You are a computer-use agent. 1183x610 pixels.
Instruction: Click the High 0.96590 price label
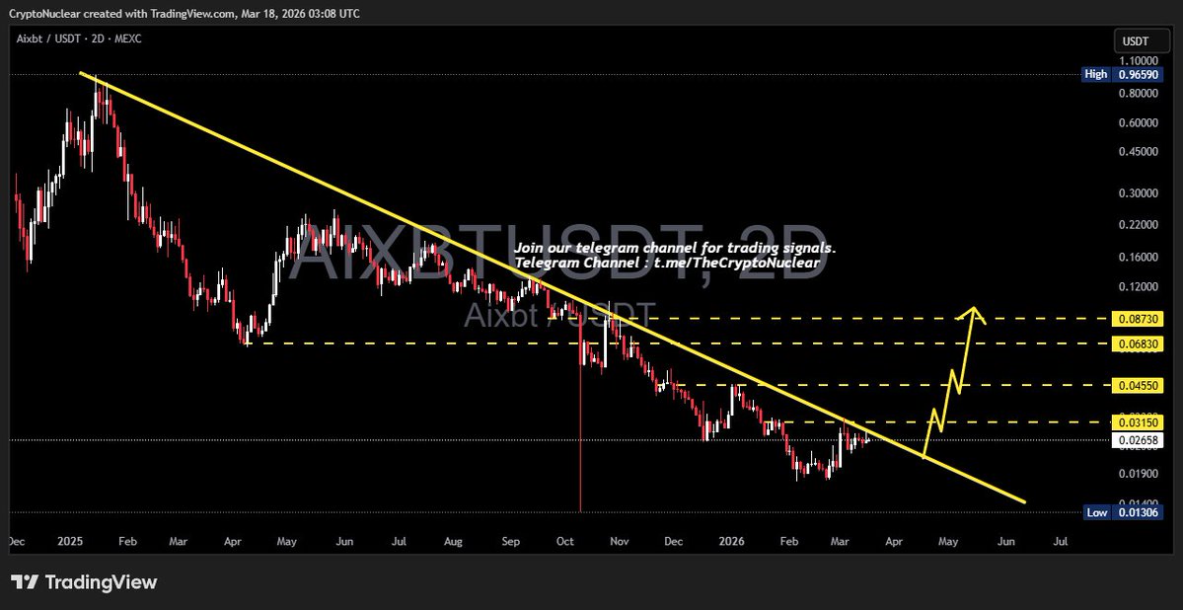coord(1122,75)
